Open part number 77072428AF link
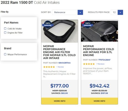Viewport: 128px width, 111px height. click(104, 60)
